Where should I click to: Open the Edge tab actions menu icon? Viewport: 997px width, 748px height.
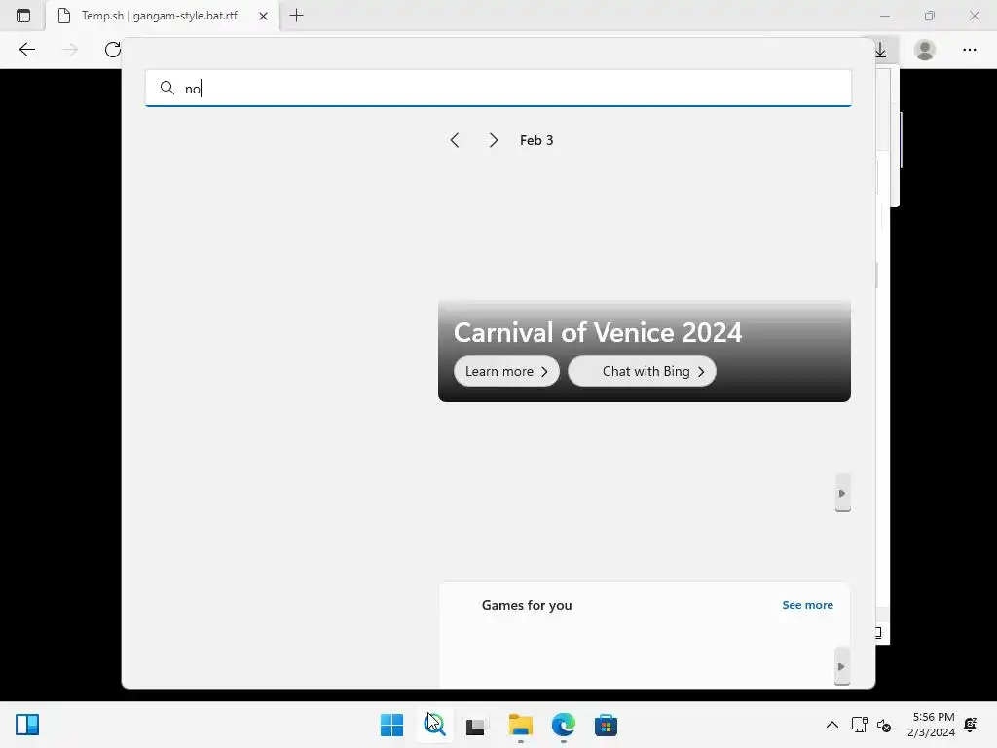(23, 16)
